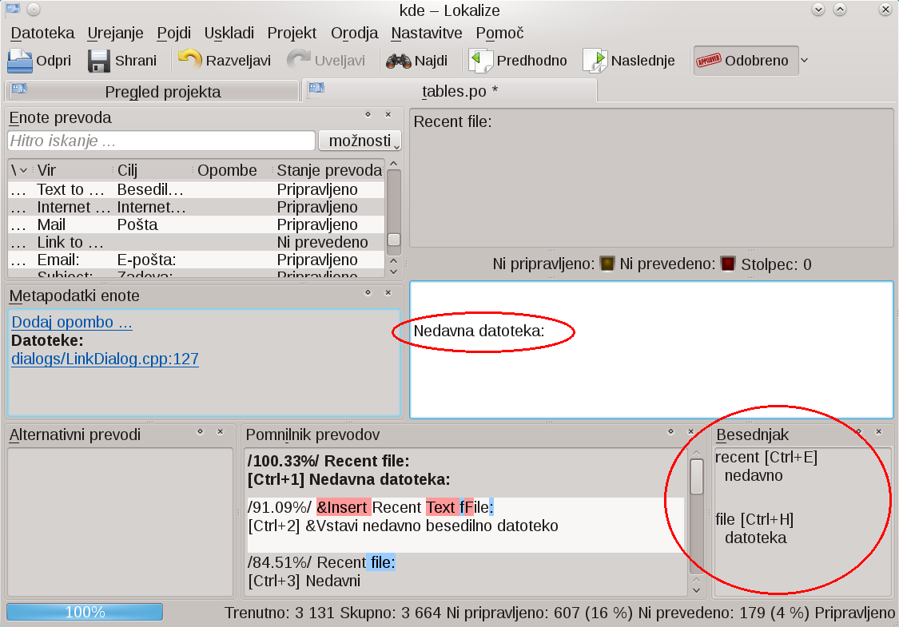Go to previous entry with Predhodno icon
The height and width of the screenshot is (627, 899).
481,61
